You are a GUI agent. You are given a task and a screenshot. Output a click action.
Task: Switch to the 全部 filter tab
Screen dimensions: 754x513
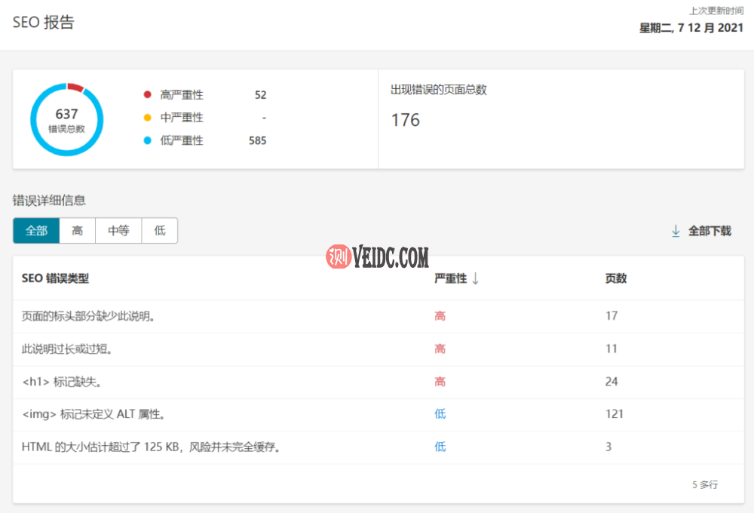pos(35,230)
